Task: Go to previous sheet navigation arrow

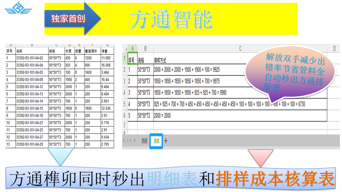Action: 128,141
